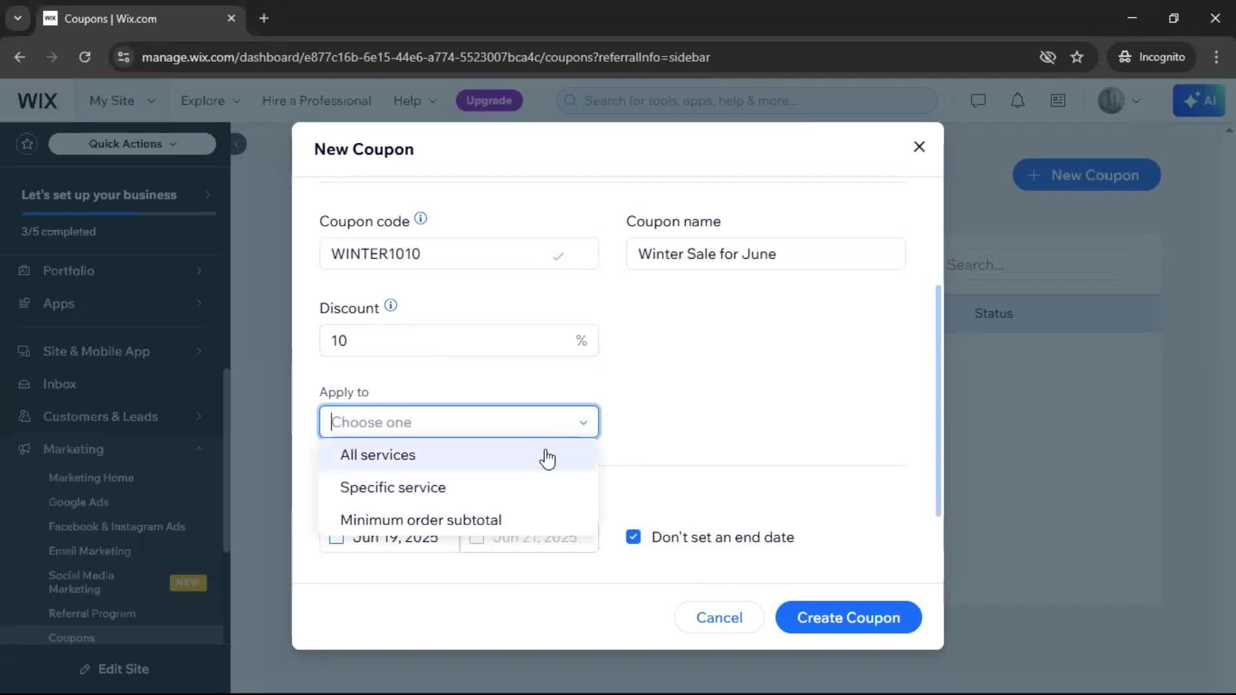This screenshot has width=1236, height=695.
Task: Click Hire a Professional link
Action: [317, 101]
